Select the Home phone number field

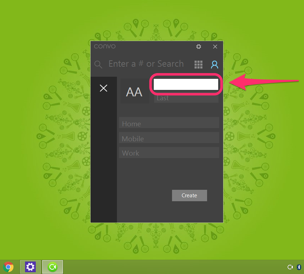point(169,123)
